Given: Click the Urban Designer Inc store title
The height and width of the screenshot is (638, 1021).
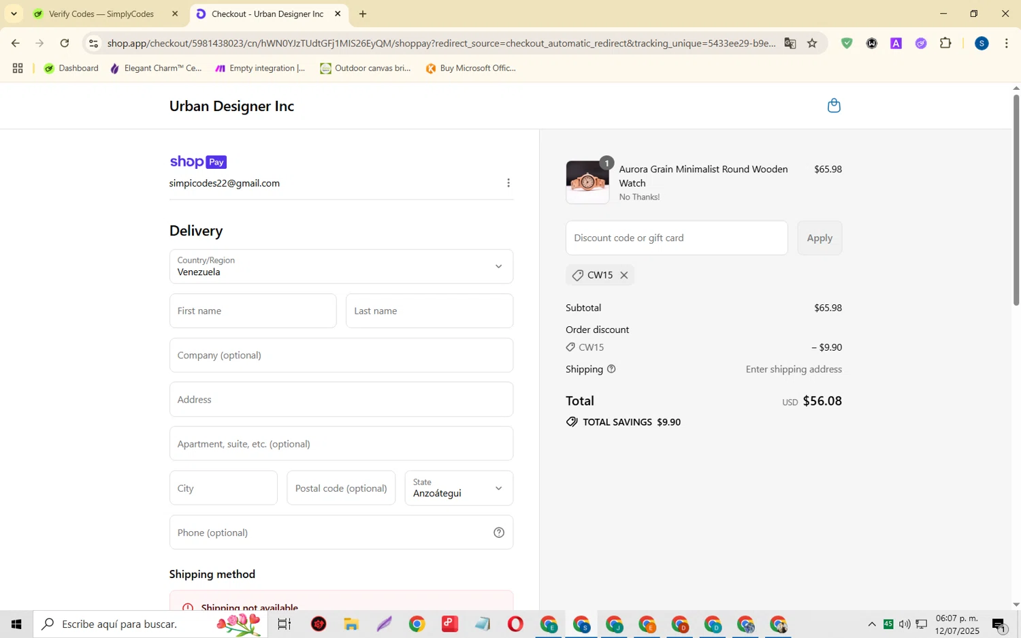Looking at the screenshot, I should pyautogui.click(x=231, y=106).
